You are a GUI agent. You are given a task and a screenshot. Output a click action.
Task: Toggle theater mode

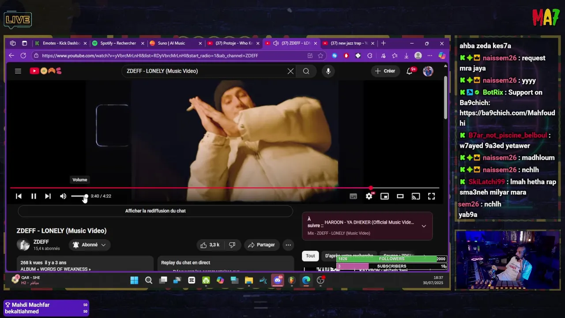[x=400, y=197]
